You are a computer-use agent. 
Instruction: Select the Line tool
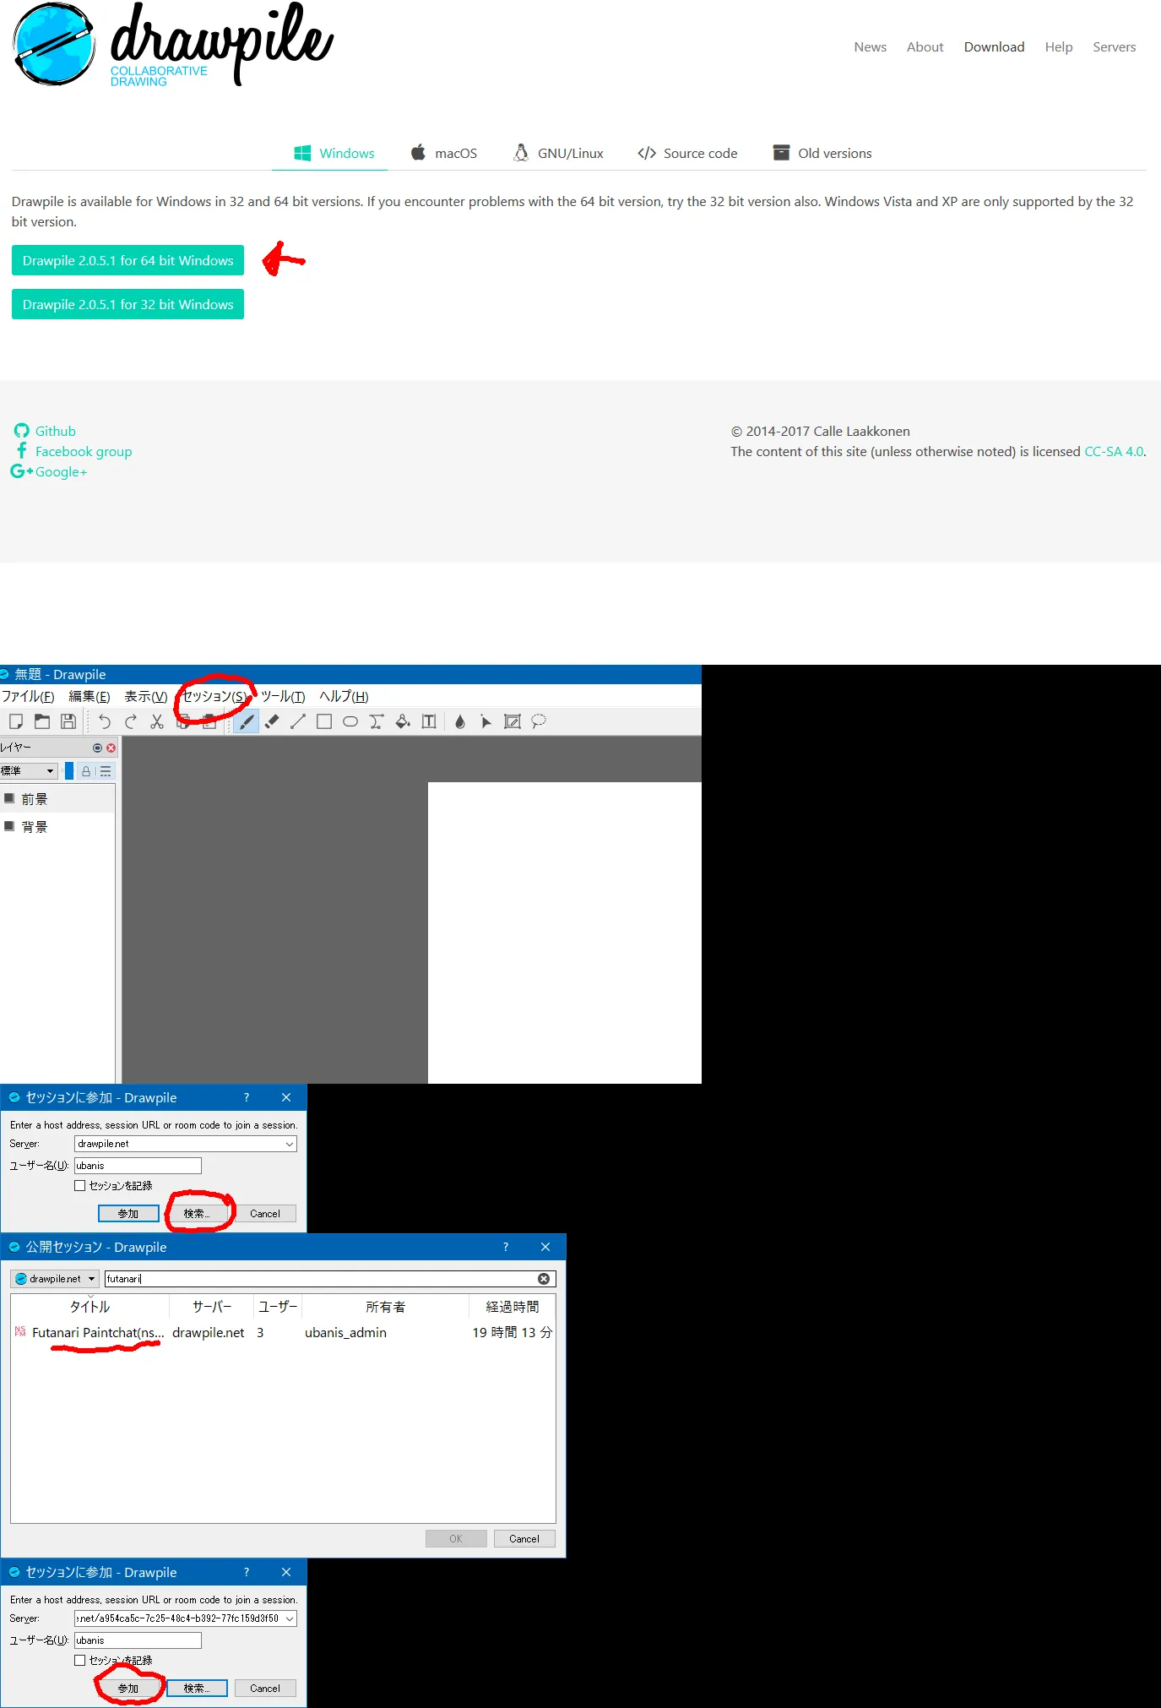coord(298,721)
